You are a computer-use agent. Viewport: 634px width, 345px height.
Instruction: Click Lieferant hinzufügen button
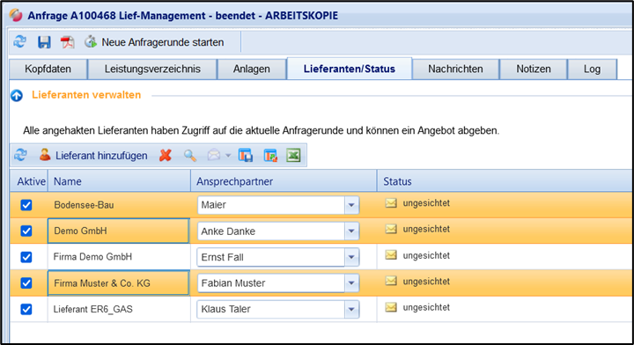93,156
